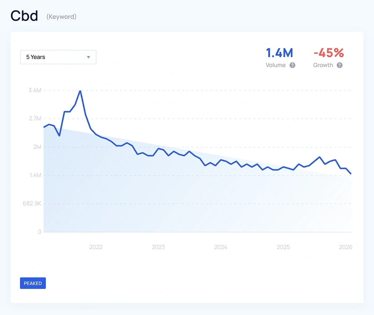Click the 2024 year label on x-axis

pyautogui.click(x=221, y=247)
